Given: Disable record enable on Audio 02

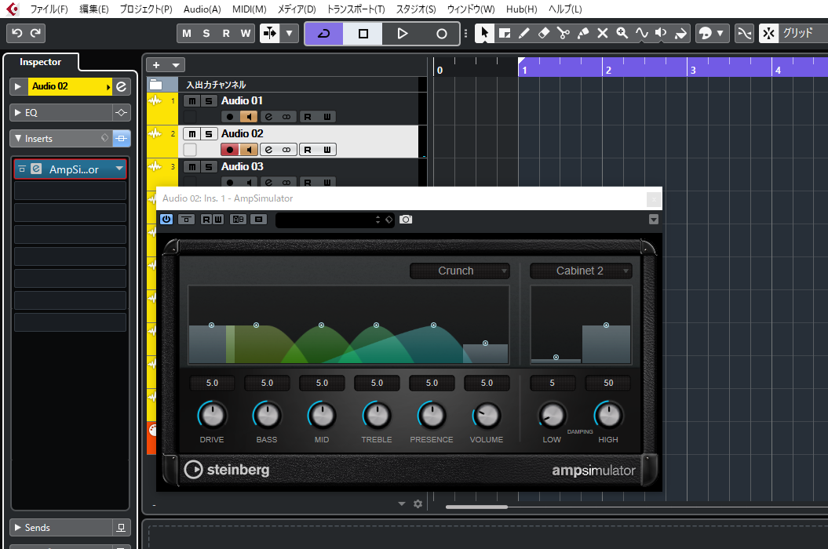Looking at the screenshot, I should click(x=230, y=150).
